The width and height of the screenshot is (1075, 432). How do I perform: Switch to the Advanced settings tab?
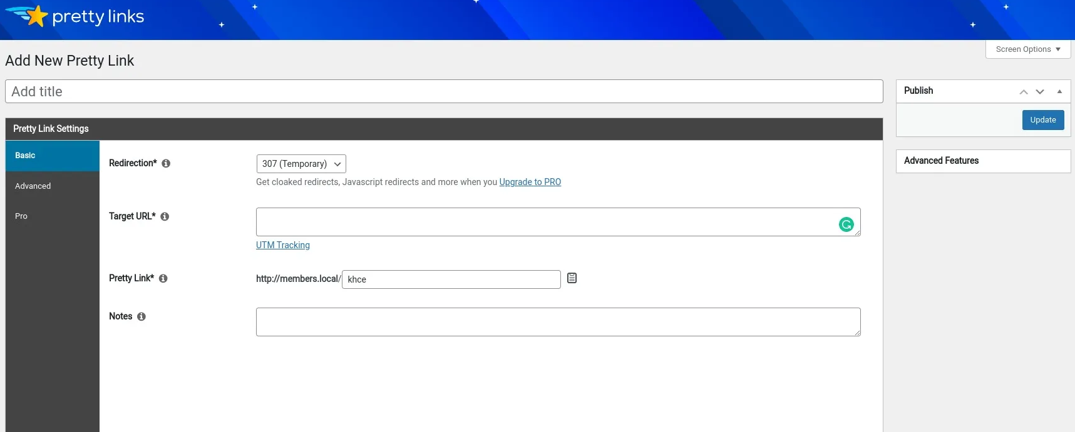point(33,186)
